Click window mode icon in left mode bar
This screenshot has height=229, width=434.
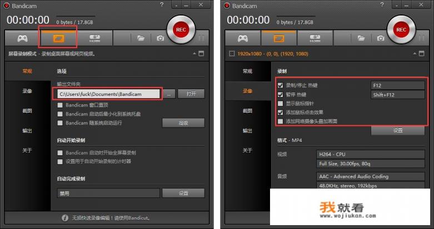pos(201,54)
